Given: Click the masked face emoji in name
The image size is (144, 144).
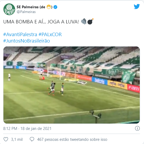Looking at the screenshot, I should pos(49,7).
